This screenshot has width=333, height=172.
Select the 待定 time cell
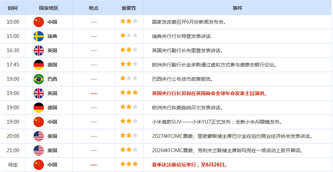(13, 165)
